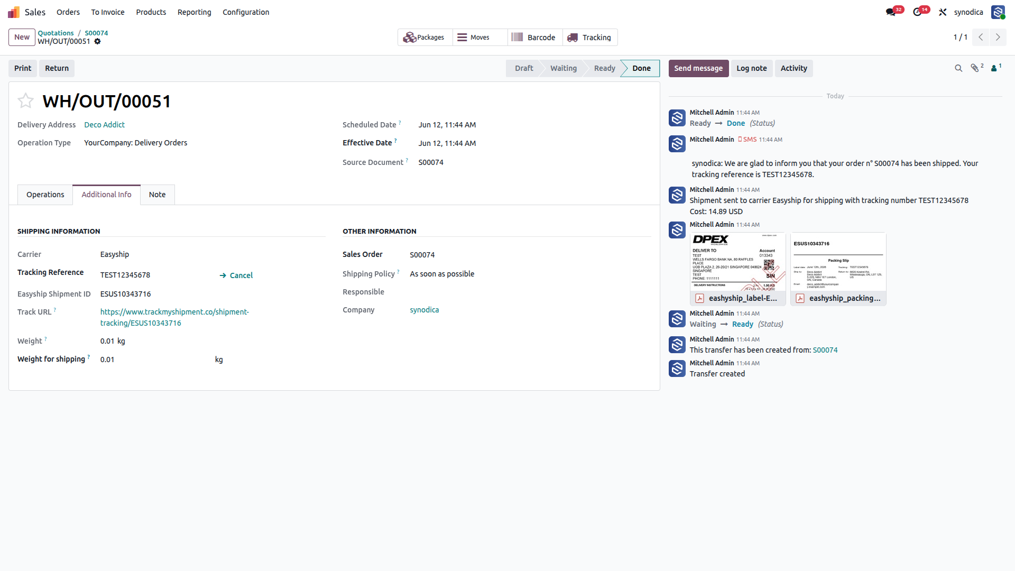This screenshot has width=1015, height=571.
Task: Go to the next record arrow
Action: coord(998,37)
